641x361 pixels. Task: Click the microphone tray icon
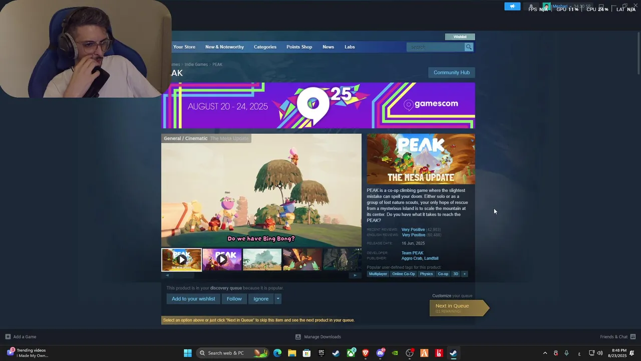pyautogui.click(x=566, y=353)
